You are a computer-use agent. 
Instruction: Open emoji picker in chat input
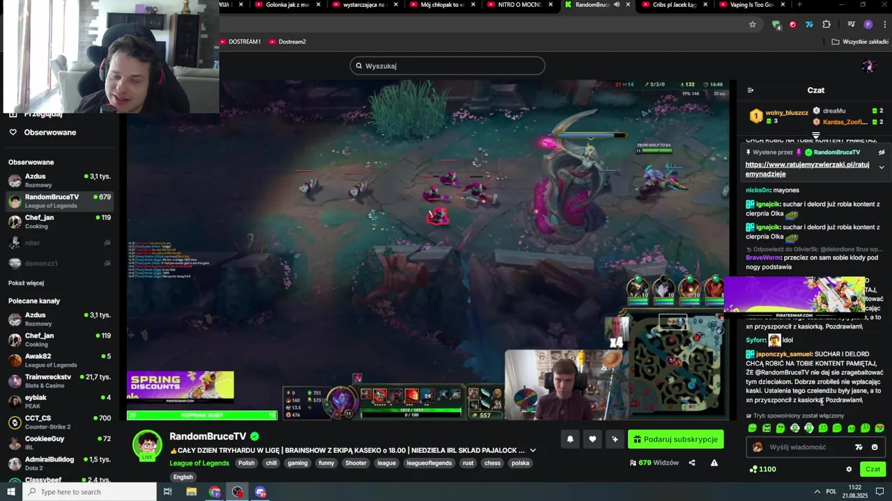[875, 447]
